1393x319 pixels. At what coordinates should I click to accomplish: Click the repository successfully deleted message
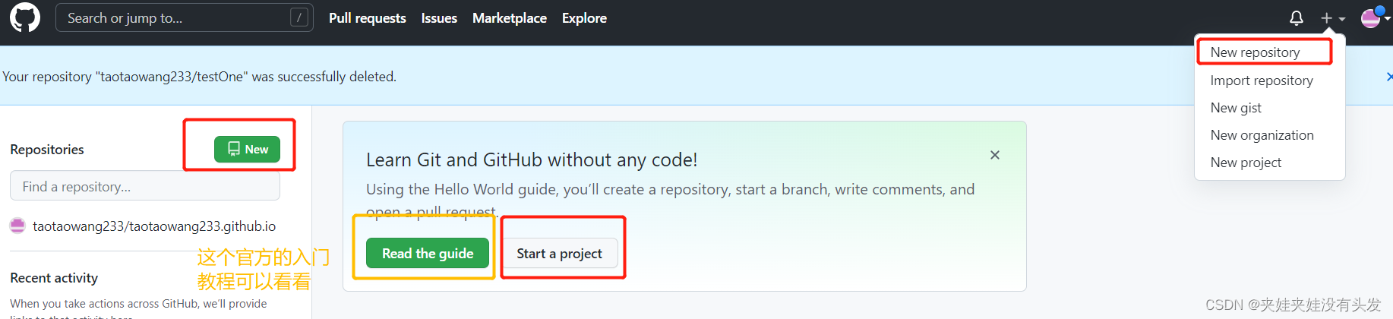click(x=199, y=77)
